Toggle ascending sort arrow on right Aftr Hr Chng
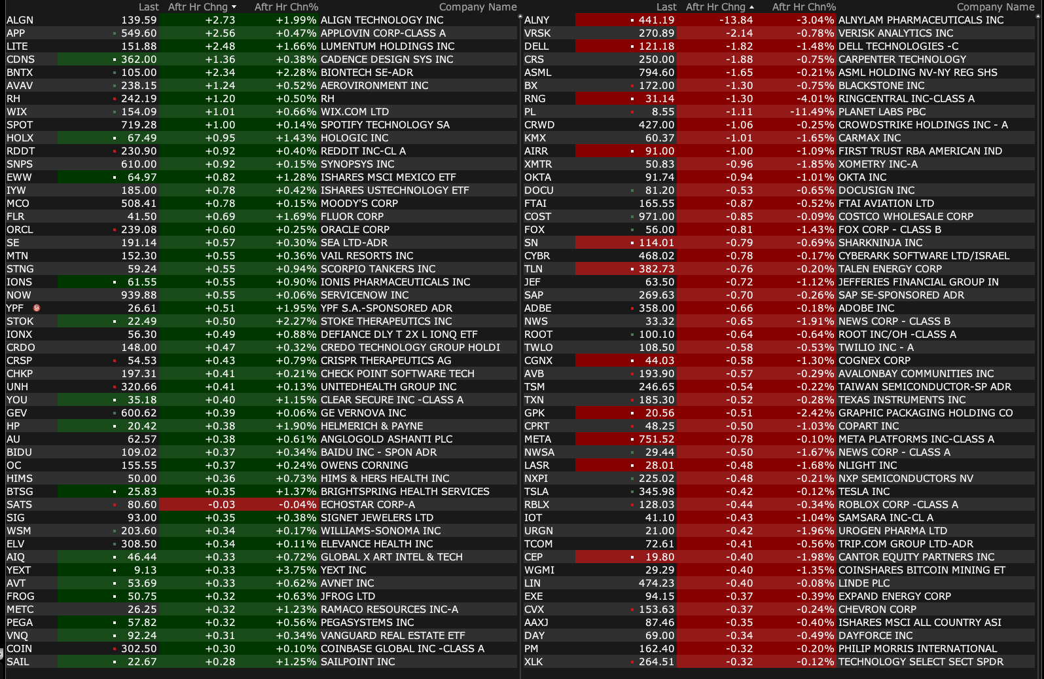The image size is (1044, 679). (x=751, y=7)
